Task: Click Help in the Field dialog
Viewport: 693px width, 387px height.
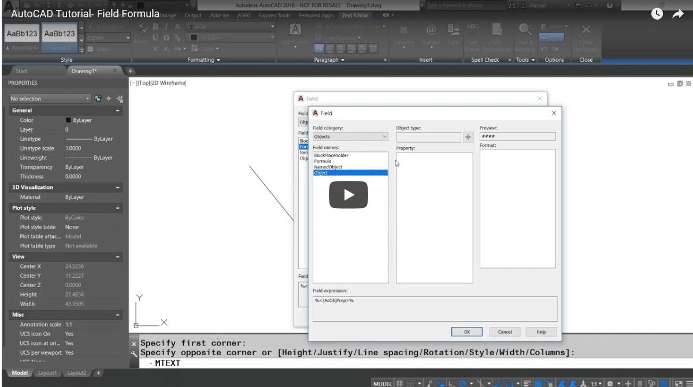Action: (x=541, y=332)
